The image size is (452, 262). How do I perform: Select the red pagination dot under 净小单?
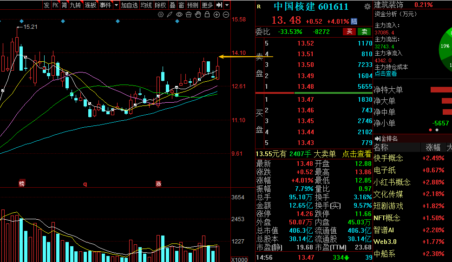pos(430,130)
